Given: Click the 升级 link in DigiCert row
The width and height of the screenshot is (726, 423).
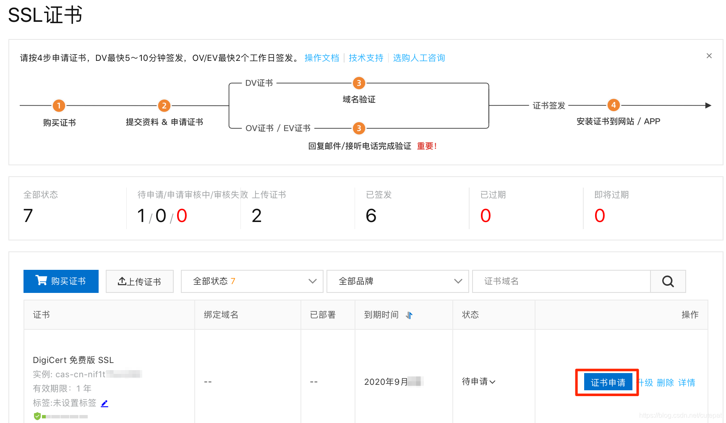Looking at the screenshot, I should [x=645, y=383].
